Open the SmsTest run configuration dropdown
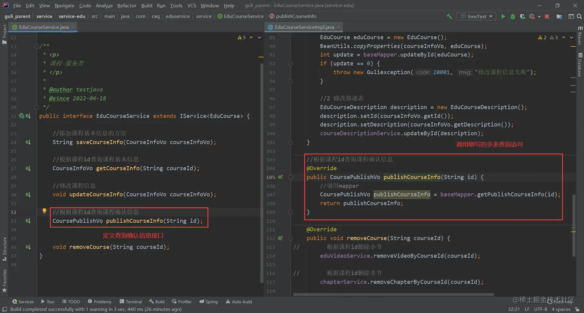Viewport: 584px width, 313px height. pyautogui.click(x=476, y=17)
